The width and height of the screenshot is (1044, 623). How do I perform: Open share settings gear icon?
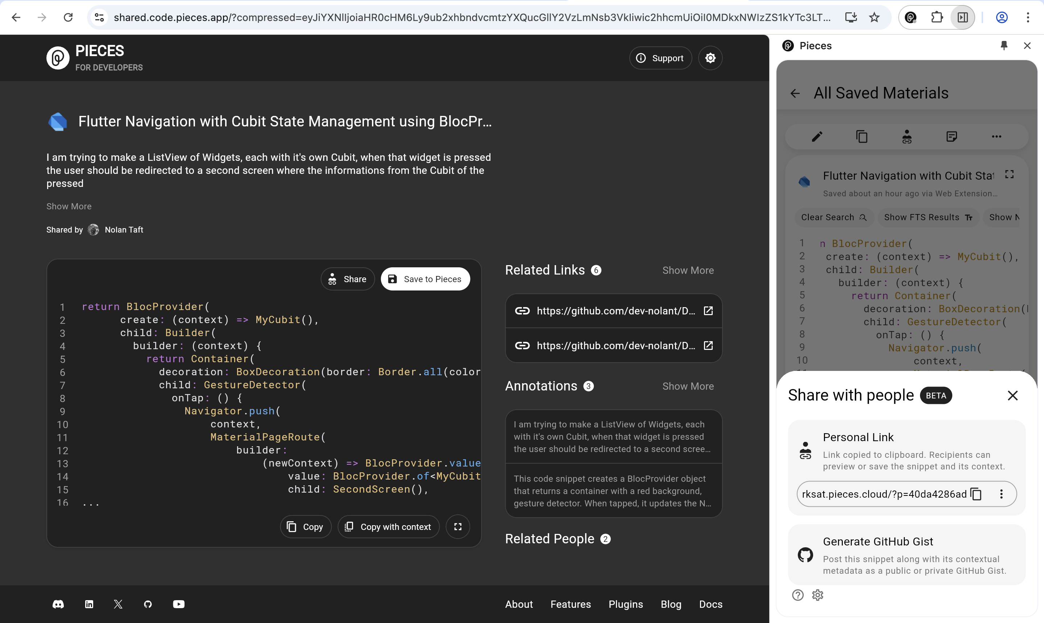tap(817, 595)
